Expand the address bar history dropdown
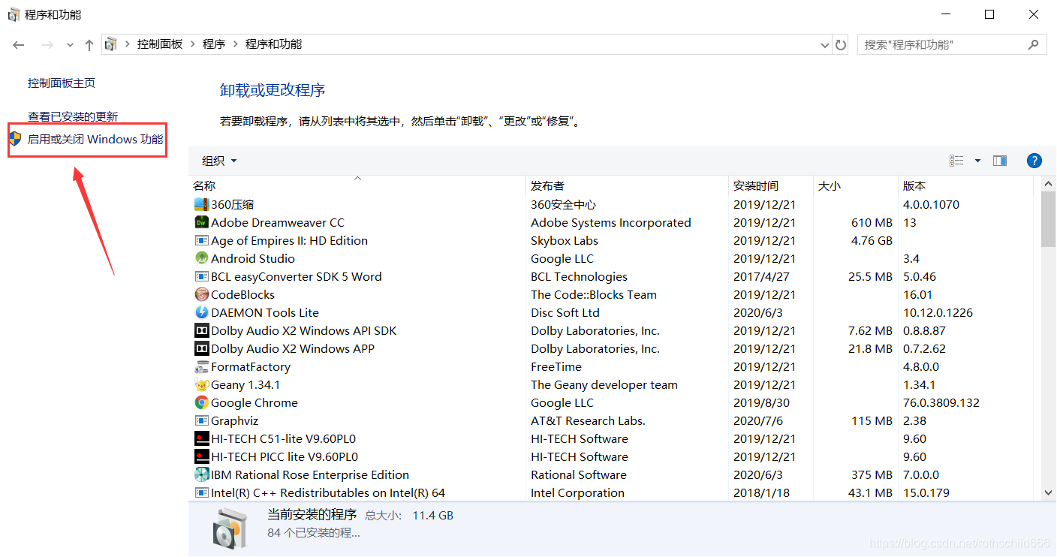The height and width of the screenshot is (557, 1057). coord(825,45)
